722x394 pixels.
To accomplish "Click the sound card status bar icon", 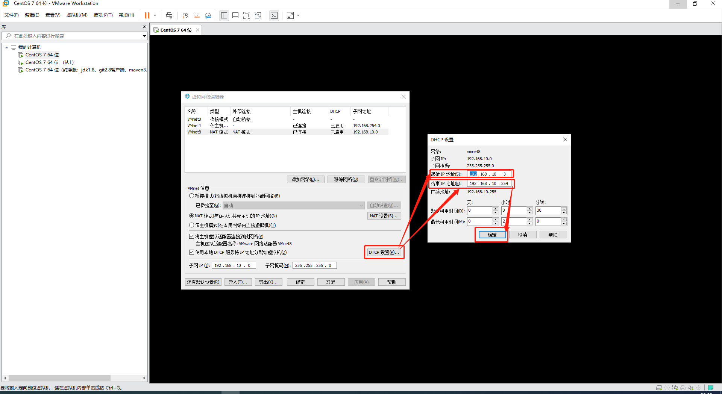I will 691,388.
